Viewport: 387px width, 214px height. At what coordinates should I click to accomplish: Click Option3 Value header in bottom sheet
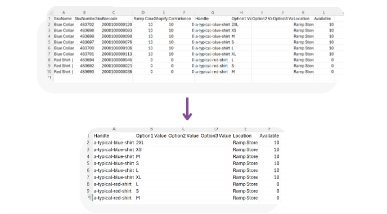[215, 136]
